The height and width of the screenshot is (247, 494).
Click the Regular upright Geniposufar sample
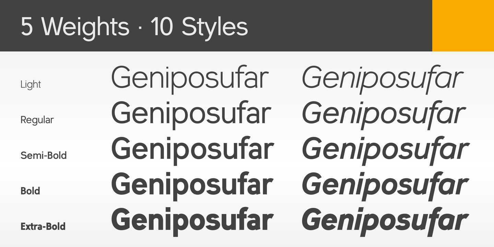pos(191,114)
